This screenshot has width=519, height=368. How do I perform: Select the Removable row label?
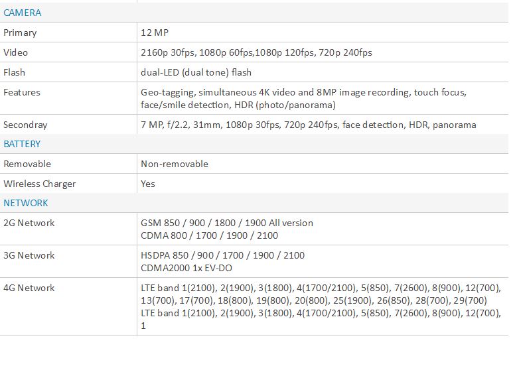pos(27,164)
